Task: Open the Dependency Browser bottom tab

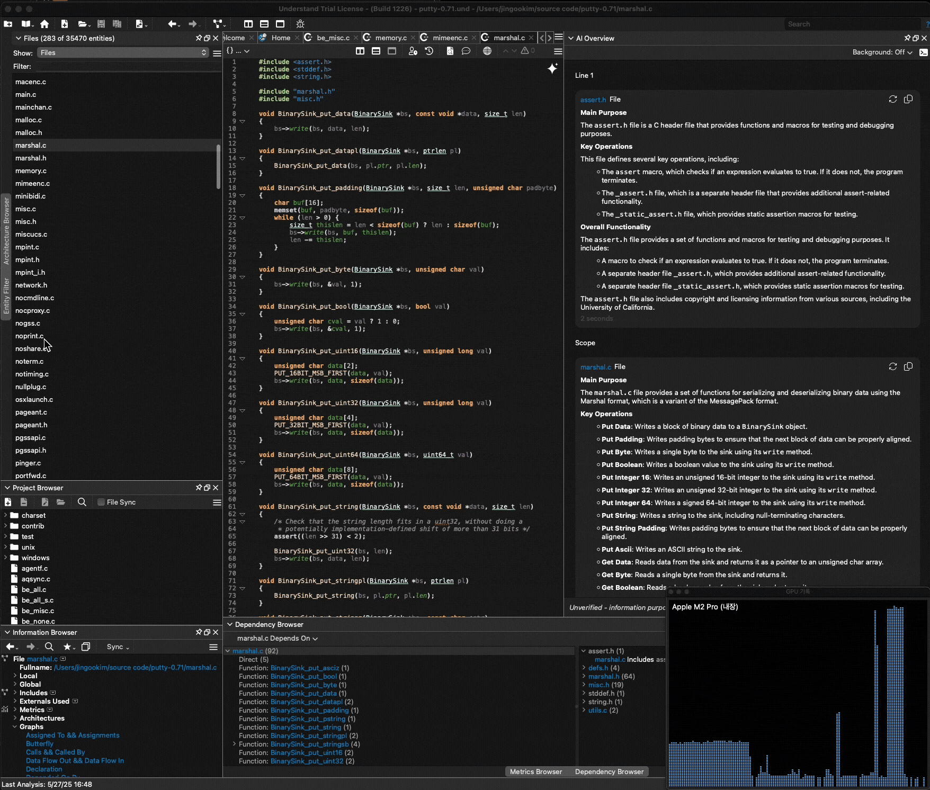Action: [609, 771]
